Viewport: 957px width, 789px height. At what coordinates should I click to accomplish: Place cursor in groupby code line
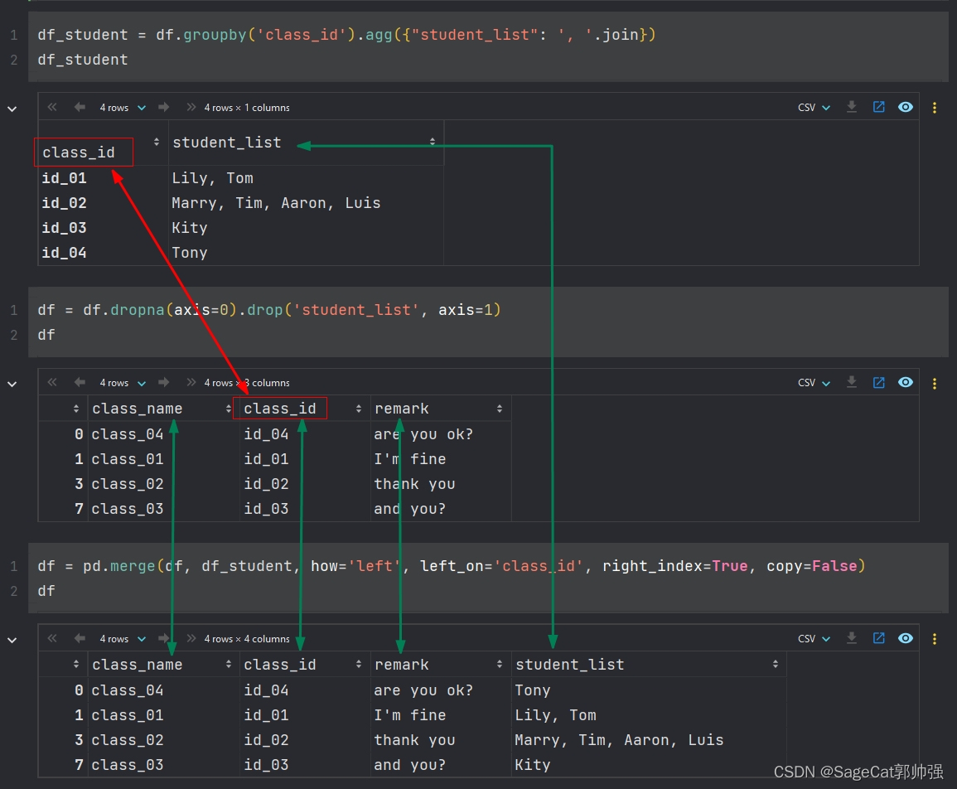coord(346,35)
